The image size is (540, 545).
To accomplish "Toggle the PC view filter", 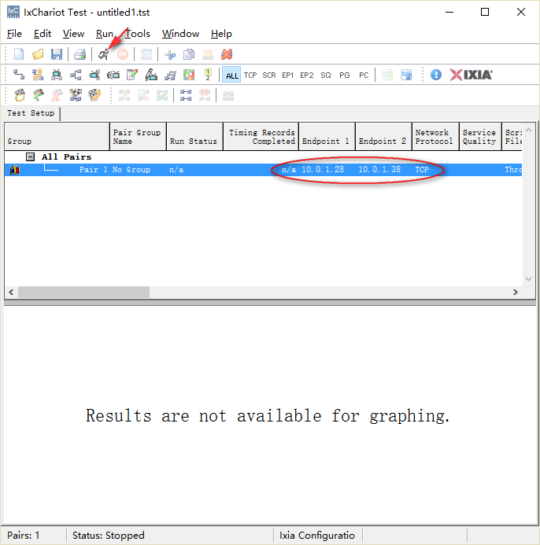I will [x=364, y=75].
